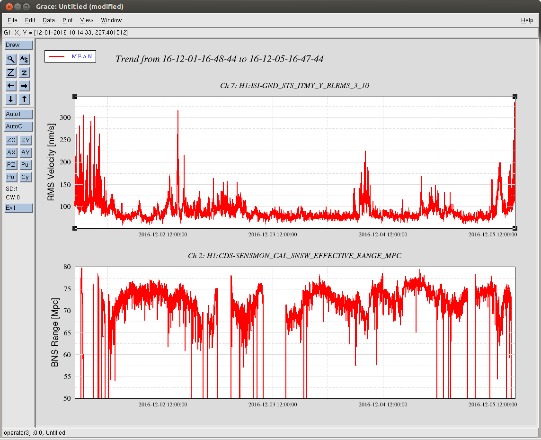Click the Ch 2 EFFECTIVE_RANGE_MPC graph subtitle
The image size is (541, 440).
(x=295, y=256)
